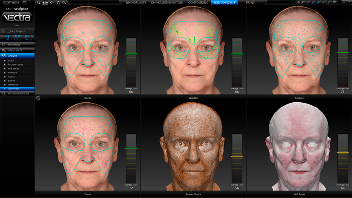Expand the analysis section
Screen dimensions: 352x198
coord(13,56)
